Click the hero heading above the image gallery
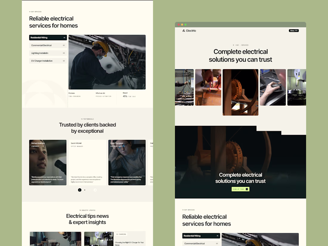The height and width of the screenshot is (246, 328). (x=240, y=55)
